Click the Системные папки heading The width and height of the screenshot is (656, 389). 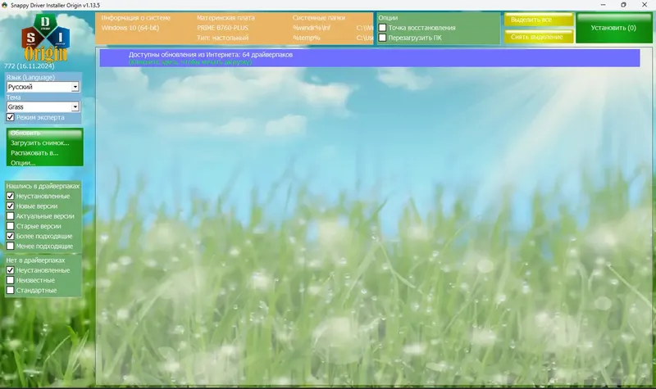[x=319, y=17]
